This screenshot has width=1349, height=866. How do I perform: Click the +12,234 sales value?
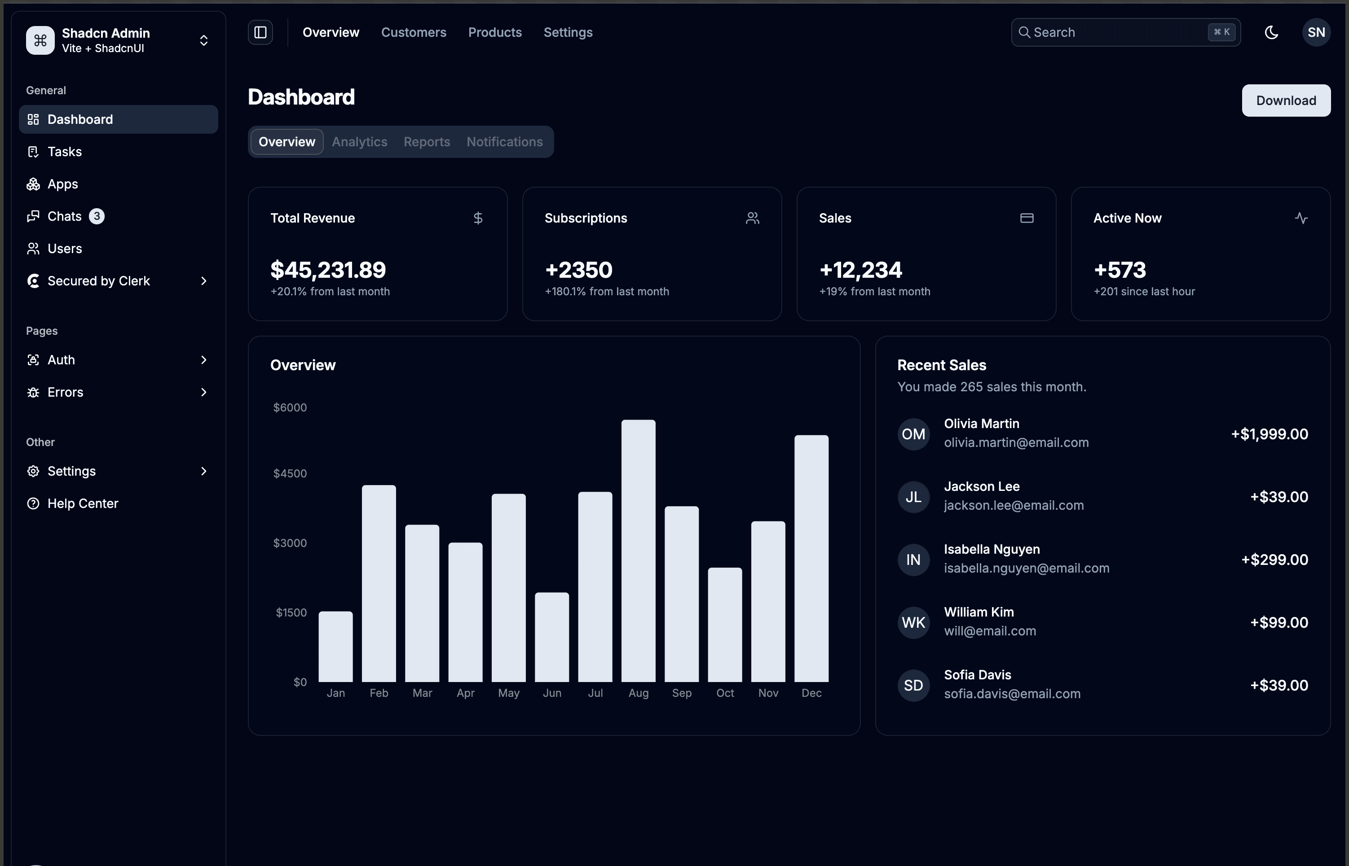click(860, 270)
